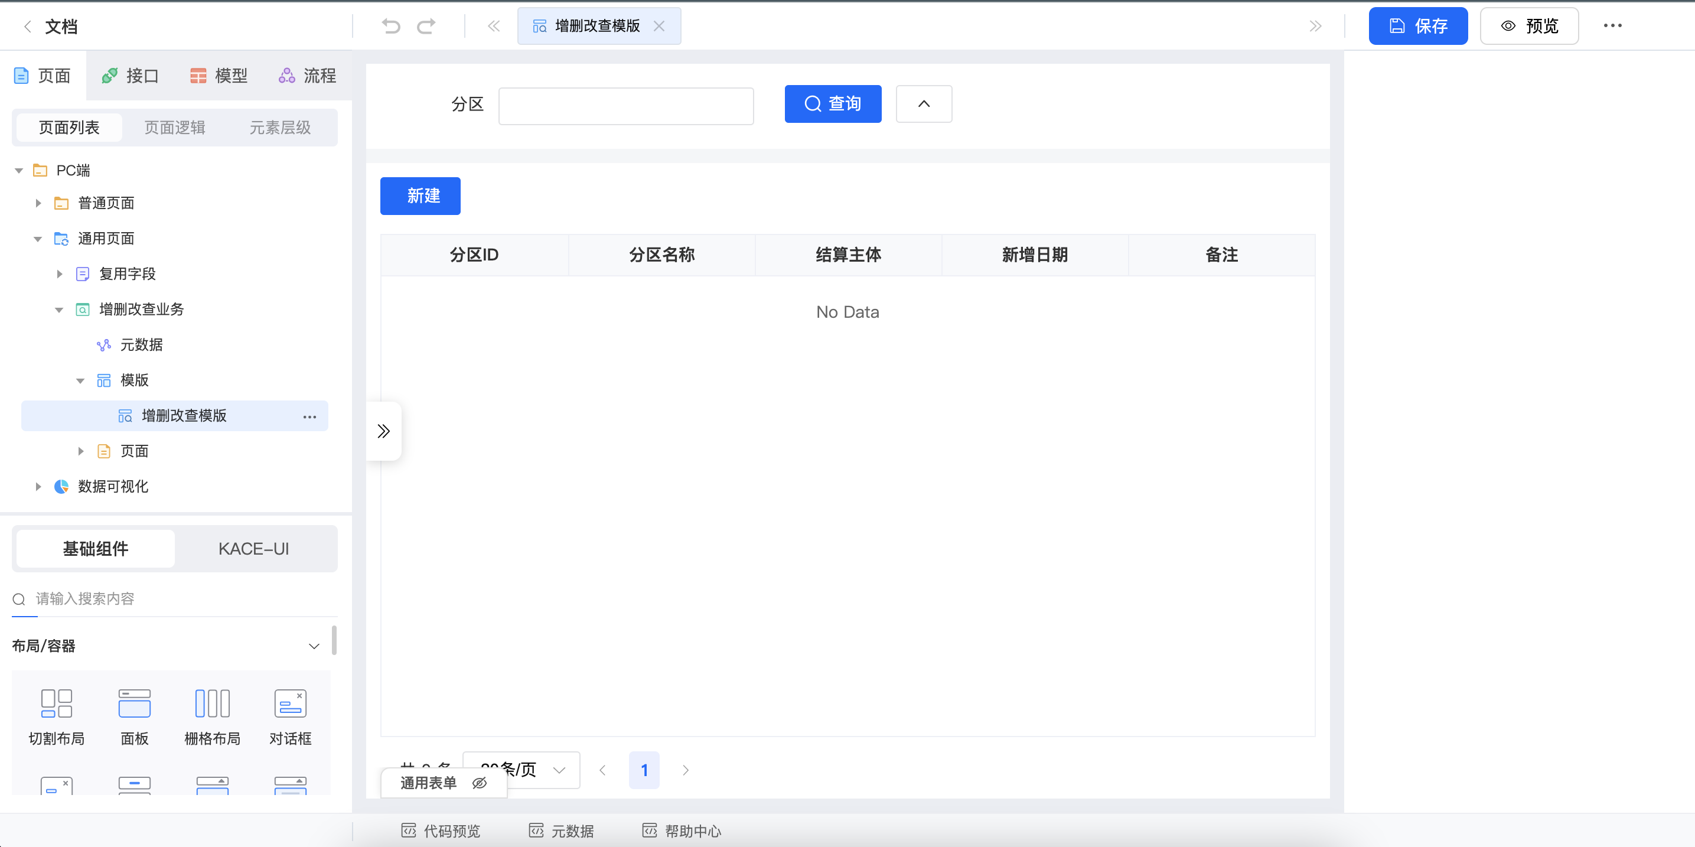
Task: Open 预览 preview mode
Action: [1529, 27]
